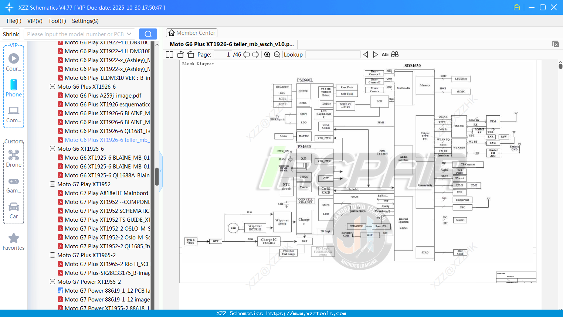Click the file tree scrollbar thumb

click(157, 177)
